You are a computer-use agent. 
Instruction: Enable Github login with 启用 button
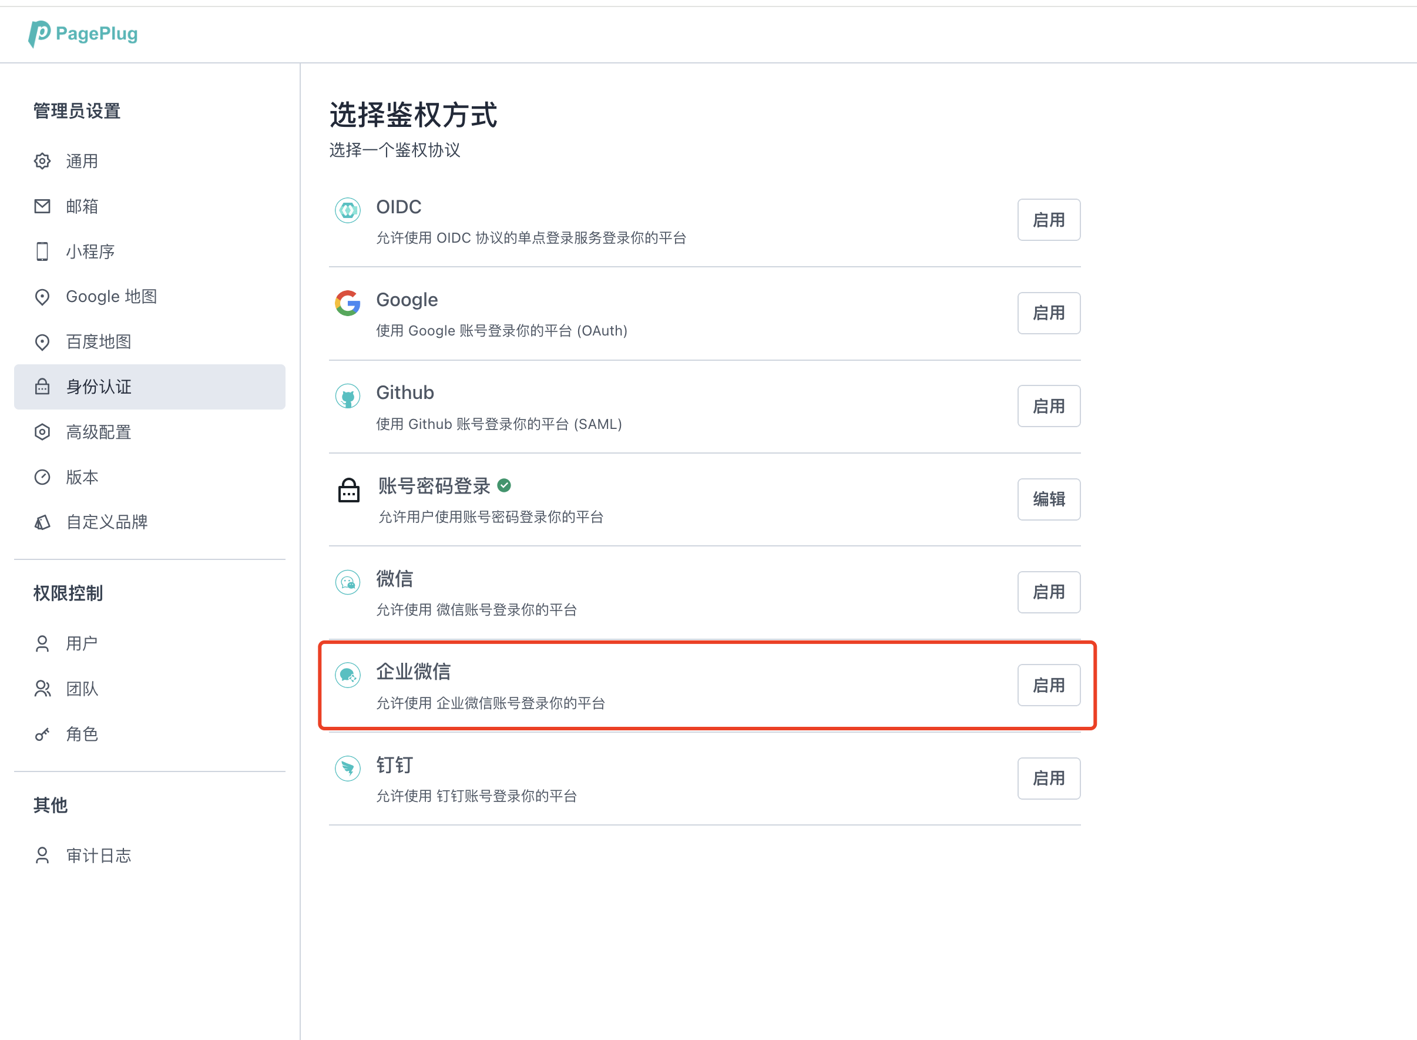click(x=1049, y=406)
